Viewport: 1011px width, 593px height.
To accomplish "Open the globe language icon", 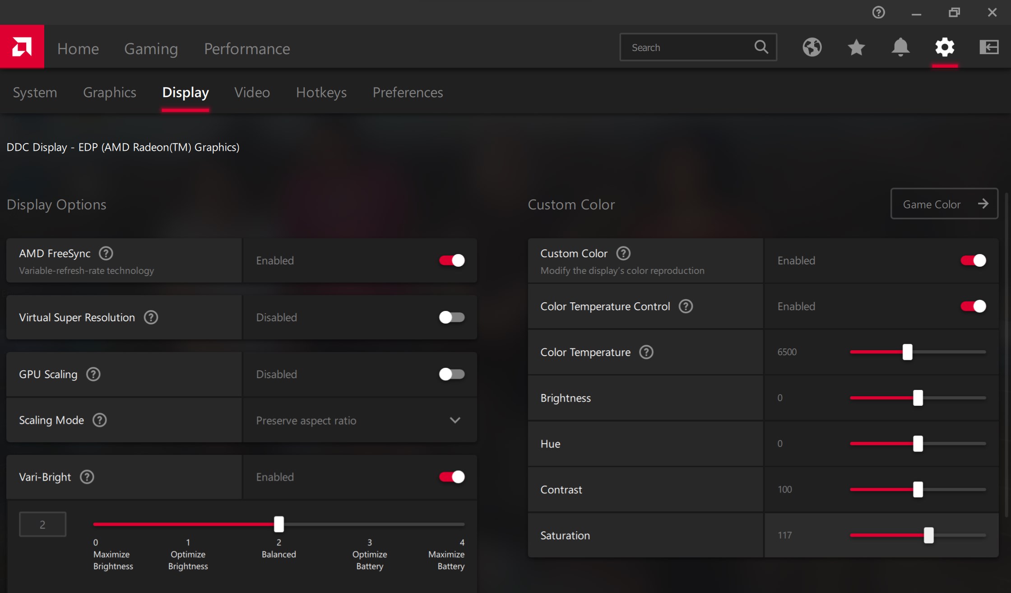I will point(812,47).
